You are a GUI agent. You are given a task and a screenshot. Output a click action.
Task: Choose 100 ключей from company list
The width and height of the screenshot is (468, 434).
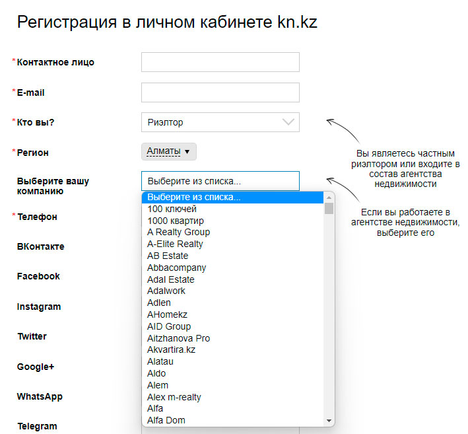[172, 209]
